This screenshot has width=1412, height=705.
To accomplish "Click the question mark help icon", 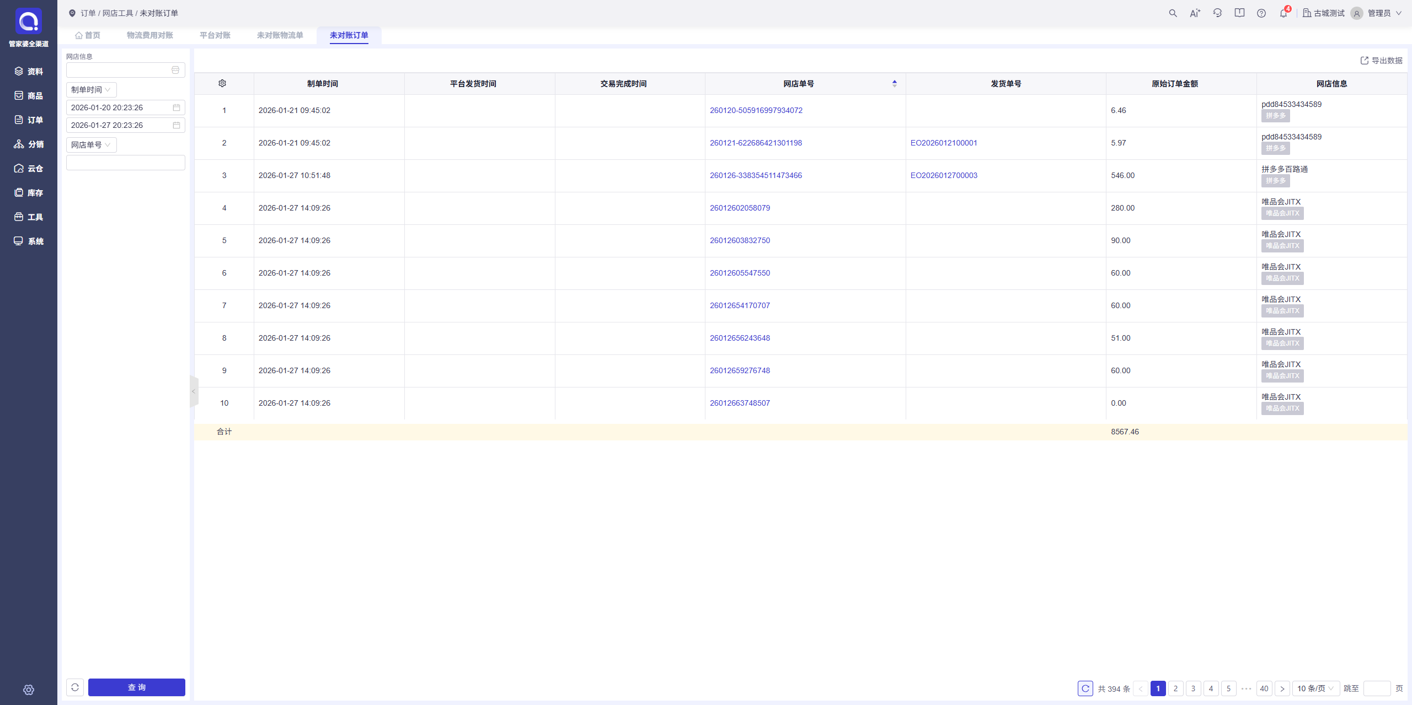I will click(1261, 13).
